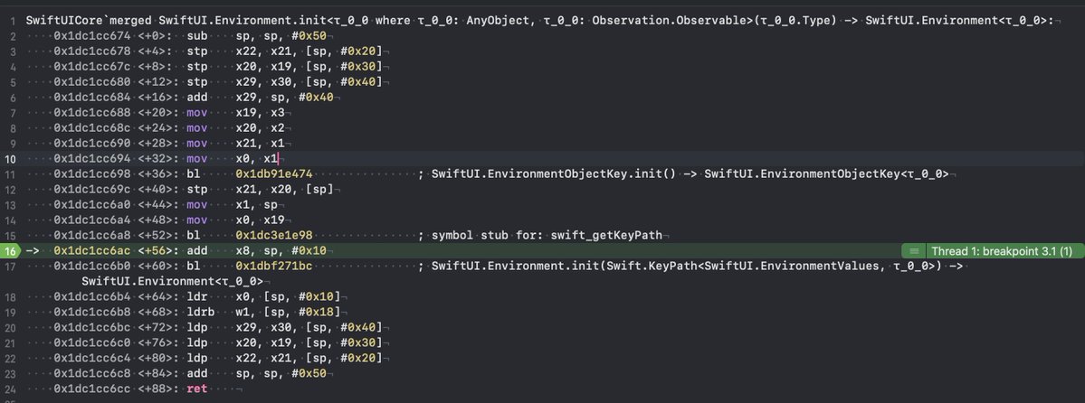
Task: Click operands 'x21, x20, [sp]'
Action: (284, 190)
